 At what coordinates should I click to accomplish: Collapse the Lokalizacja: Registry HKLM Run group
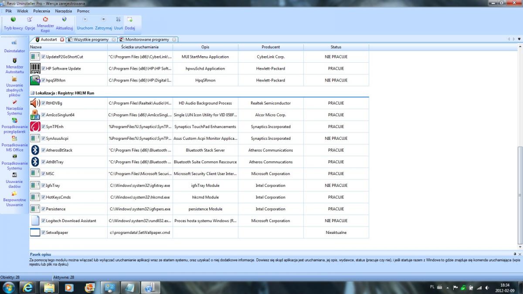pos(32,93)
